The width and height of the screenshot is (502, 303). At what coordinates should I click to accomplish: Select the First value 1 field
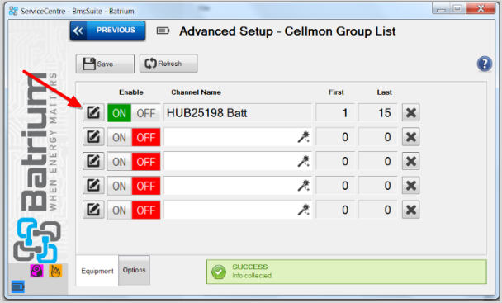point(335,113)
